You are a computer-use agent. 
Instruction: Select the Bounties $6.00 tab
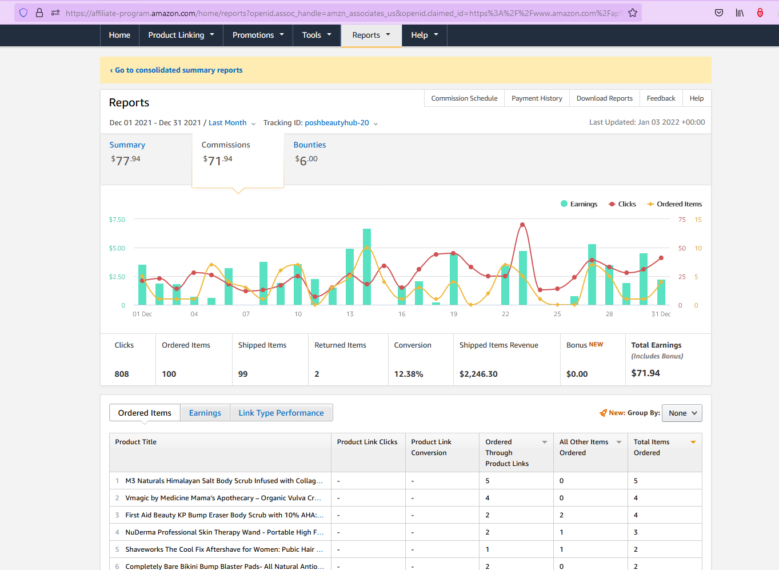coord(330,159)
